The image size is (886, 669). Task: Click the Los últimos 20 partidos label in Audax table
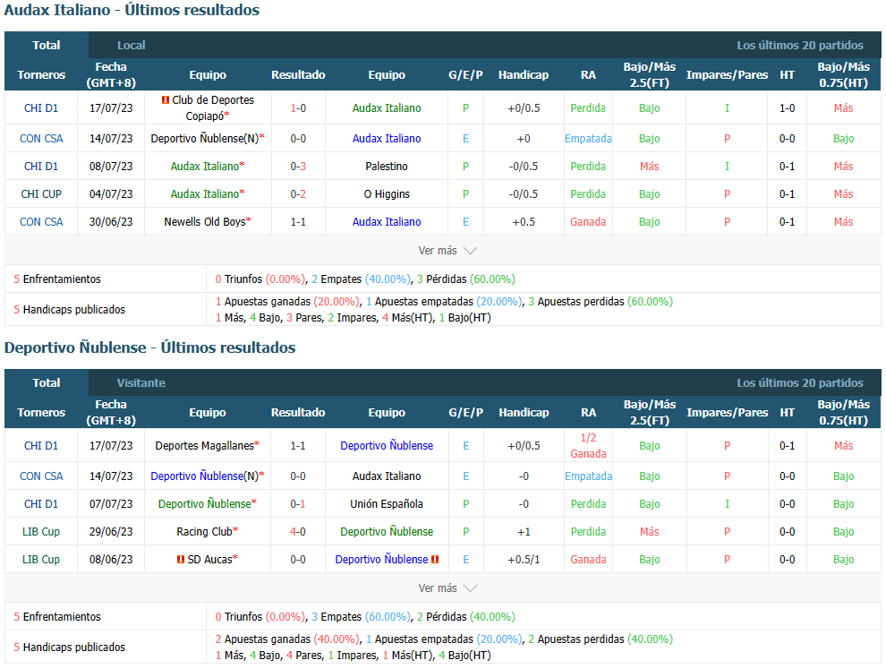(x=800, y=46)
